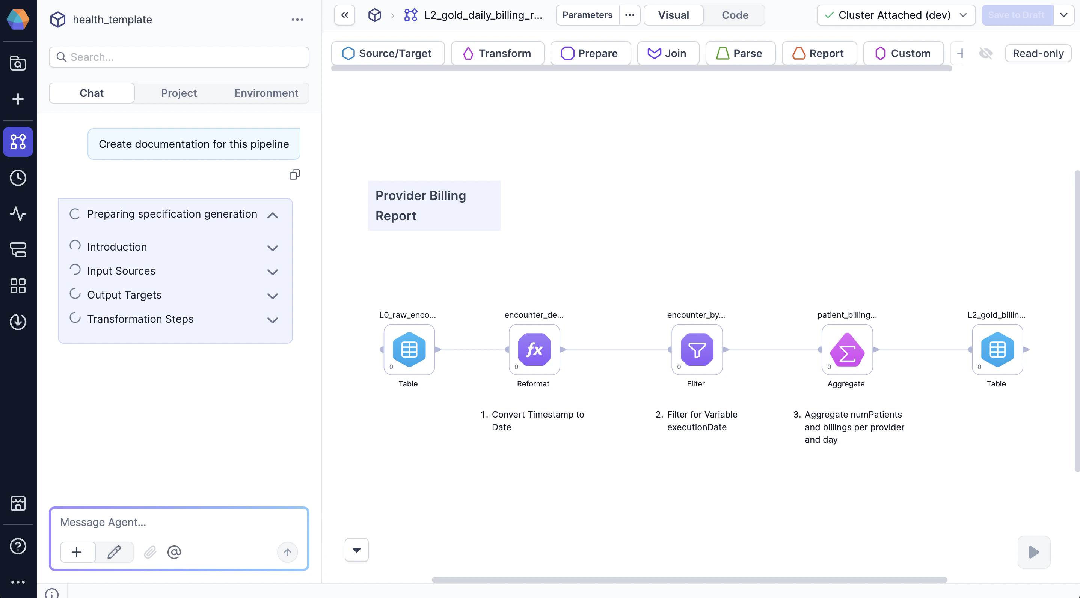The width and height of the screenshot is (1080, 598).
Task: Open the Filter gem on the canvas
Action: coord(695,350)
